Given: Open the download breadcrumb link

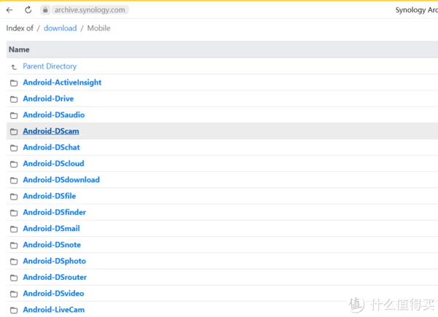Looking at the screenshot, I should [x=60, y=28].
